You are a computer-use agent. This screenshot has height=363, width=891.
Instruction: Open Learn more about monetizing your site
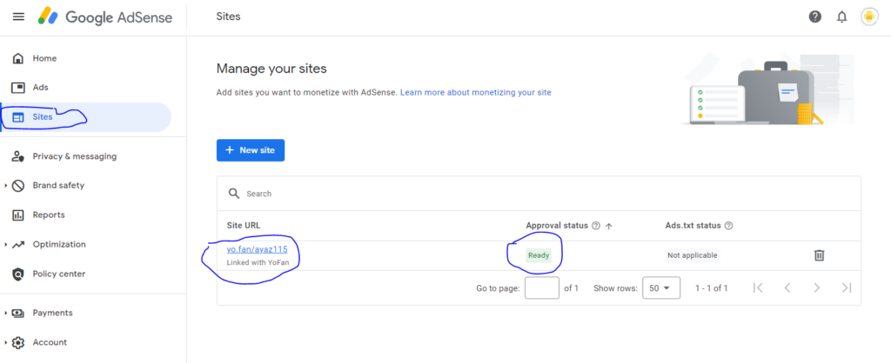[476, 92]
